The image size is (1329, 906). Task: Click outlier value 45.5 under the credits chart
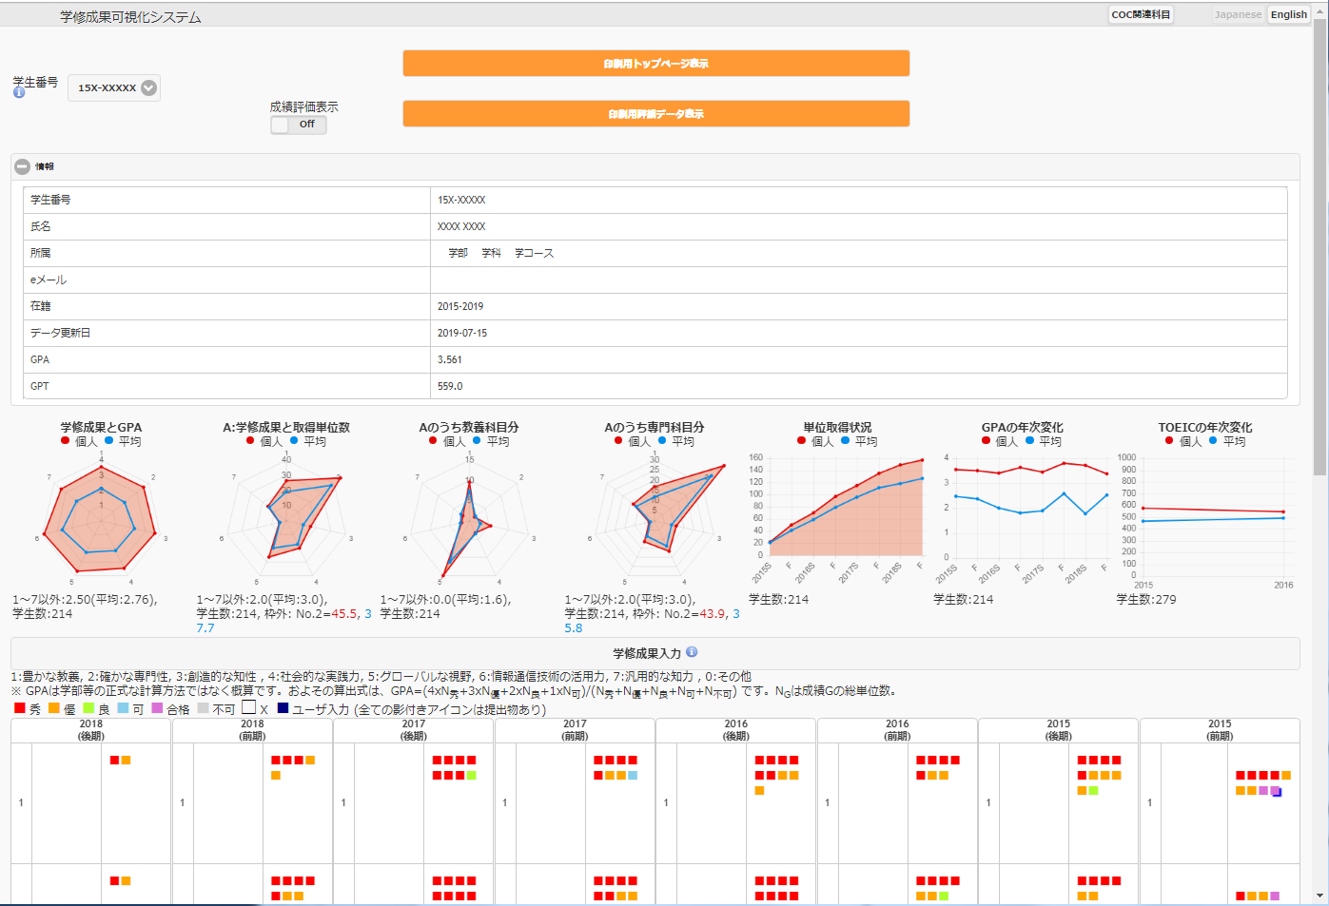[x=344, y=614]
